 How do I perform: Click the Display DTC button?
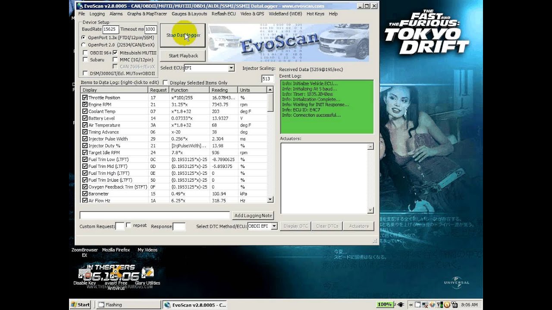(x=295, y=226)
